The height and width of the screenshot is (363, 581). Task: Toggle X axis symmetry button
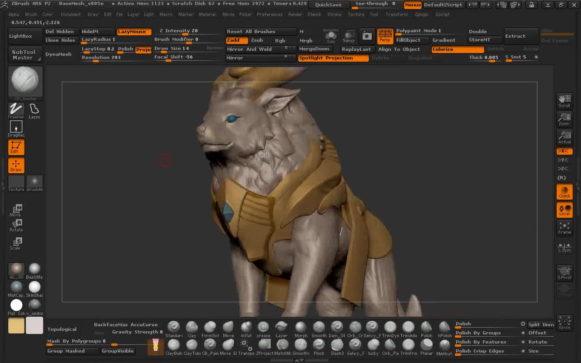[565, 151]
